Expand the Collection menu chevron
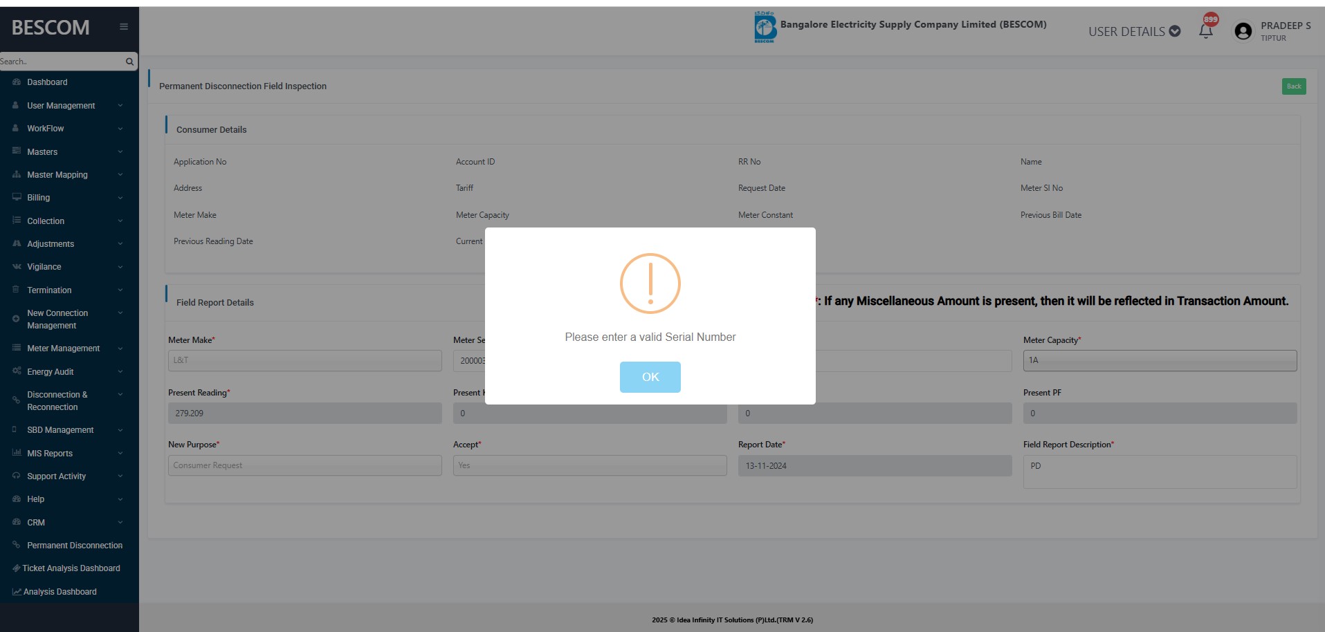The width and height of the screenshot is (1325, 632). point(120,221)
